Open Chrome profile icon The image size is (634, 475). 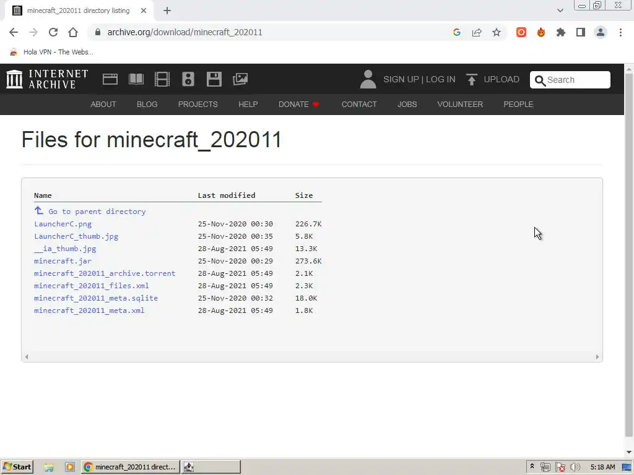601,32
